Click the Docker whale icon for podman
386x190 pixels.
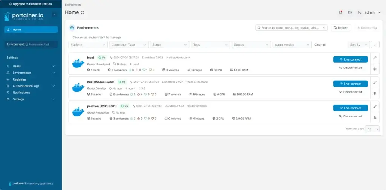(78, 112)
